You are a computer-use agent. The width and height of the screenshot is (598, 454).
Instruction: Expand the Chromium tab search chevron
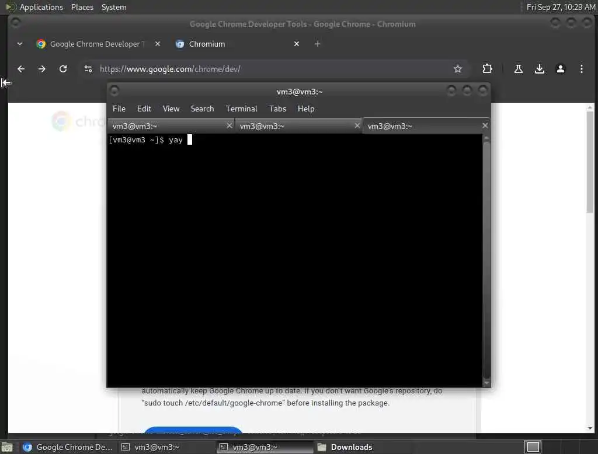click(20, 44)
